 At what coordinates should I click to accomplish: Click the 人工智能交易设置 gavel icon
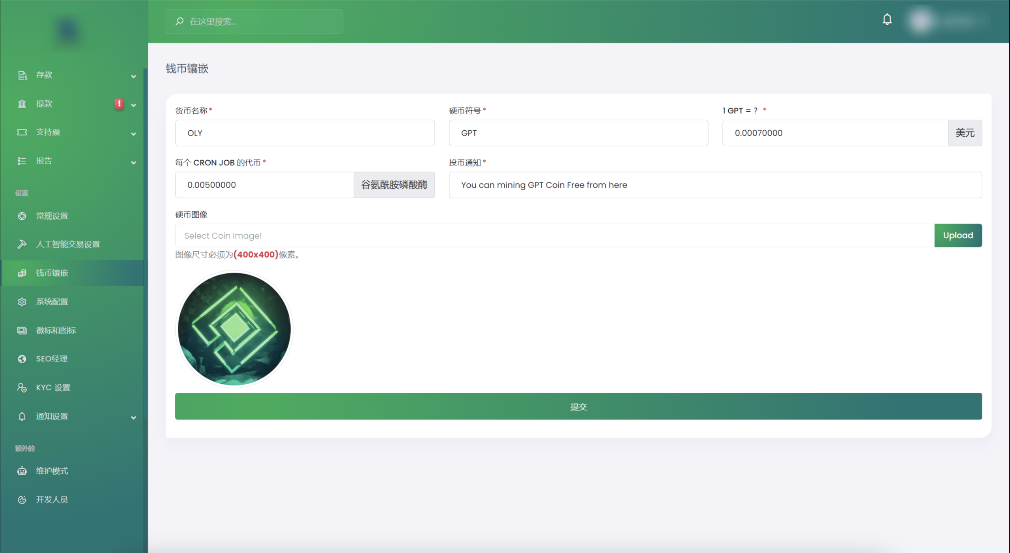(22, 244)
